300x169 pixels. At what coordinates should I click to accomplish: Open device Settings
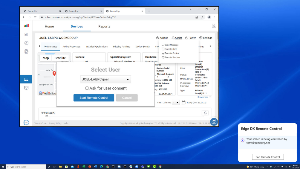pos(206,38)
